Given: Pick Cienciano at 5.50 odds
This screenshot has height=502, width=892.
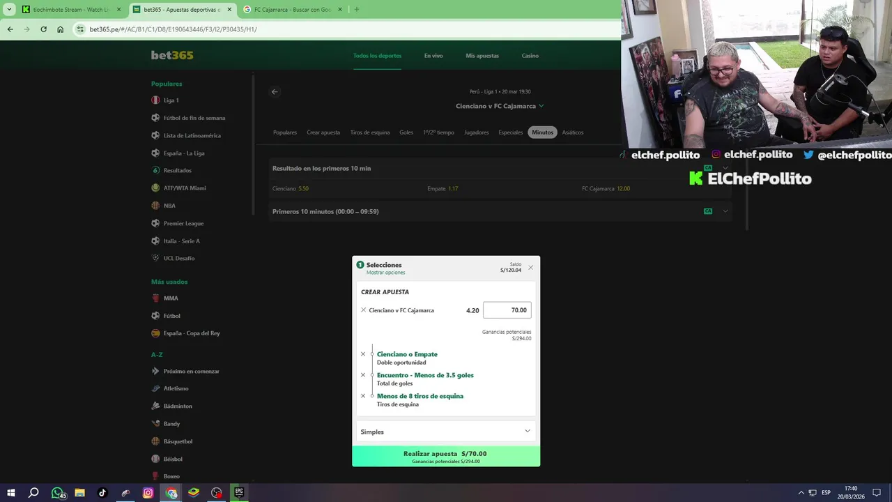Looking at the screenshot, I should pyautogui.click(x=291, y=189).
